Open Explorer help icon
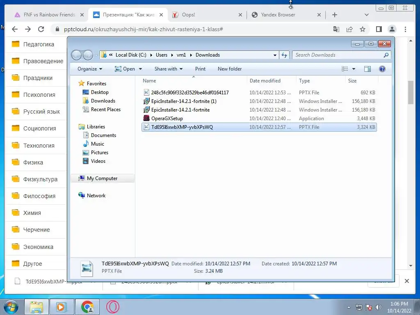This screenshot has height=315, width=420. pos(382,69)
